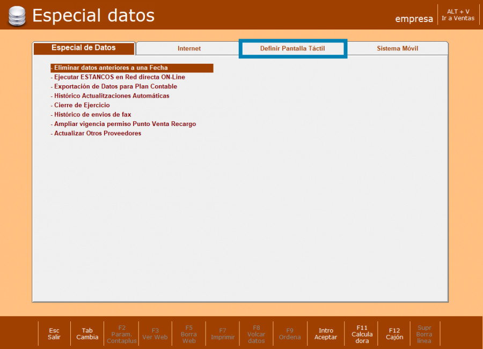This screenshot has width=483, height=349.
Task: Select Eliminar datos anteriores a una Fecha
Action: 111,68
